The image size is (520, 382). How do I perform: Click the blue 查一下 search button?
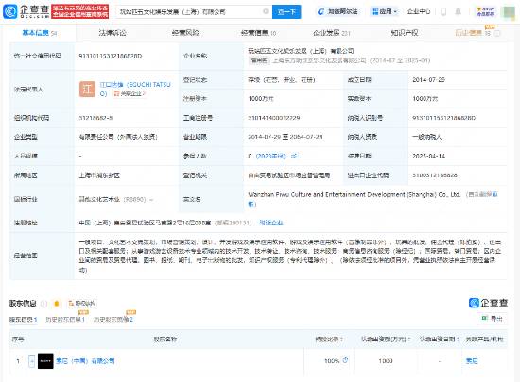point(286,12)
